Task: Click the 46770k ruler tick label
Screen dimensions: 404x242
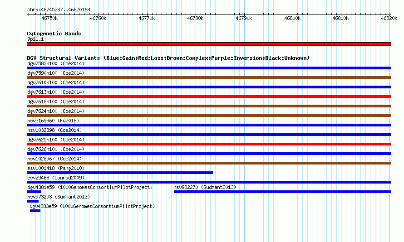Action: 147,19
